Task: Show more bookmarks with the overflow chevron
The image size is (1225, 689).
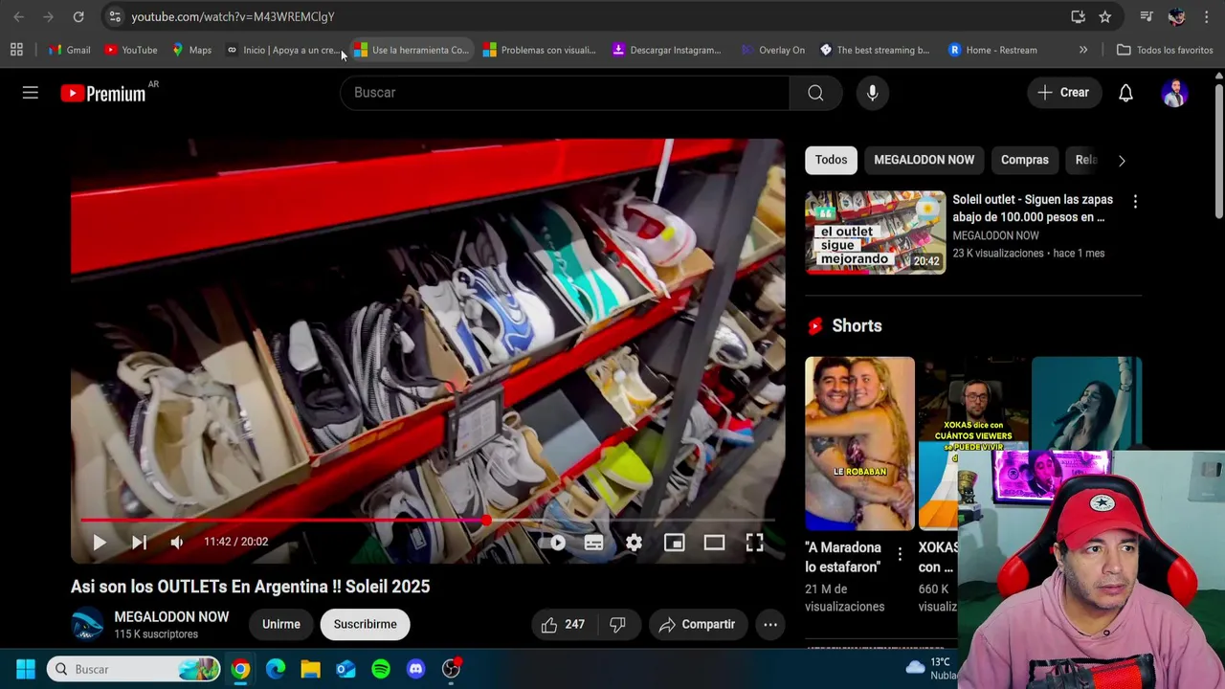Action: (x=1083, y=50)
